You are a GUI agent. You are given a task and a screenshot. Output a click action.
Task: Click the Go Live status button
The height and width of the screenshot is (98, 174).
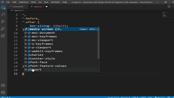pyautogui.click(x=160, y=97)
